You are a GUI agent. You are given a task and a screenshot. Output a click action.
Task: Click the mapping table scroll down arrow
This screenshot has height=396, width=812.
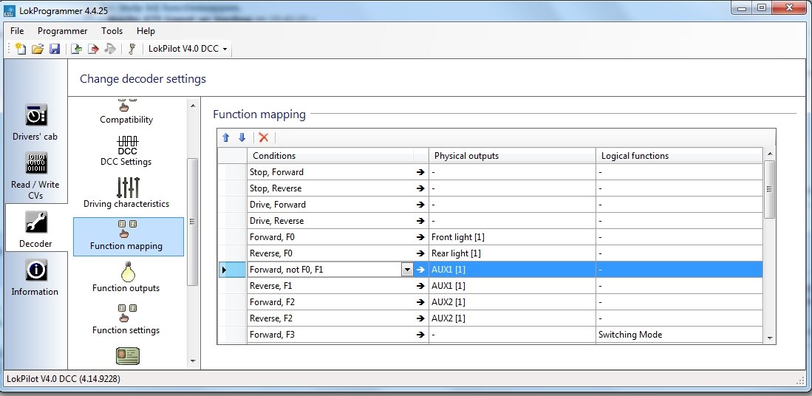click(770, 338)
